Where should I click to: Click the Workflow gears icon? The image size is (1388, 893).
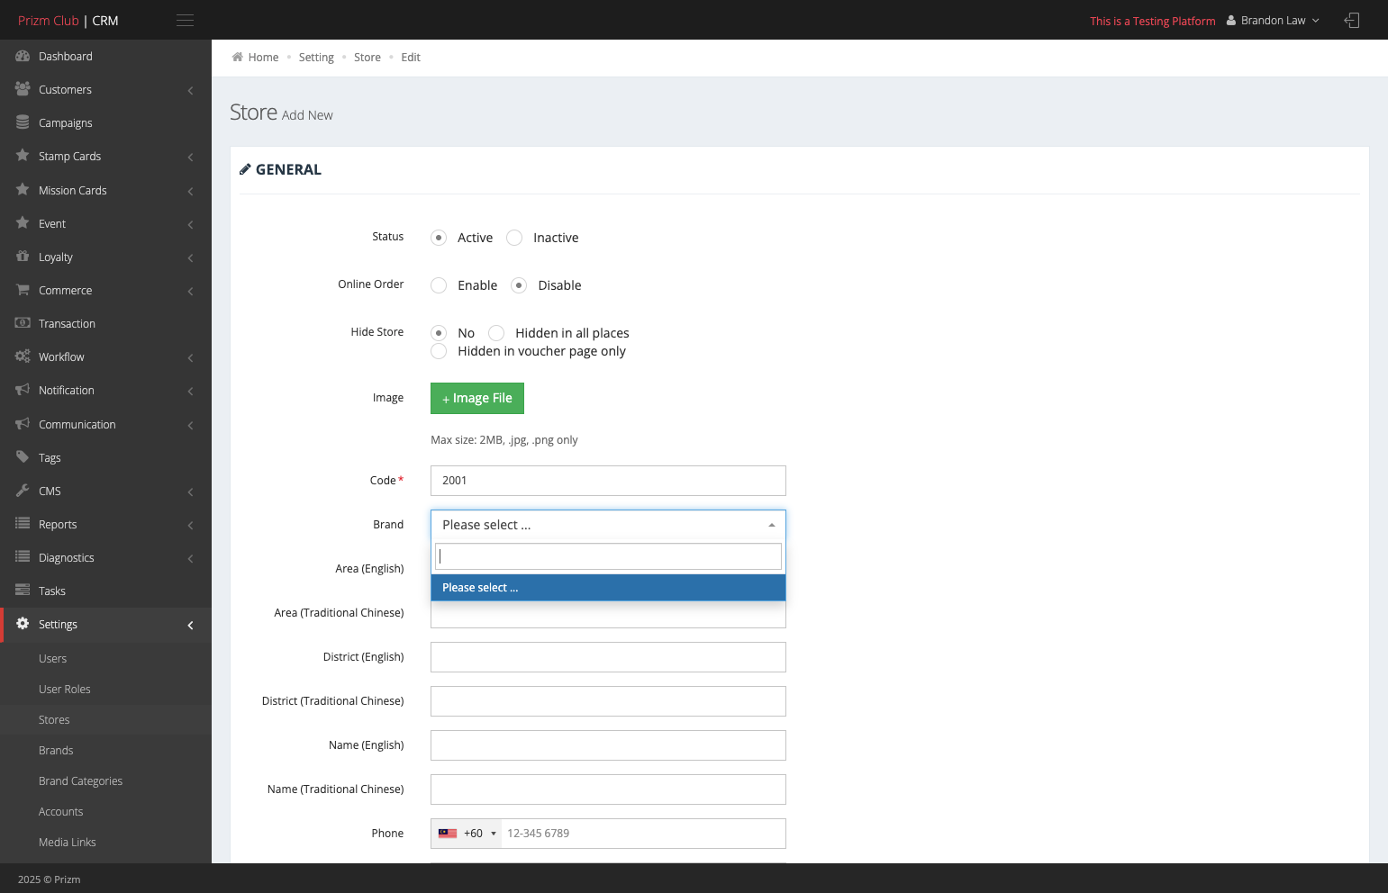coord(23,356)
